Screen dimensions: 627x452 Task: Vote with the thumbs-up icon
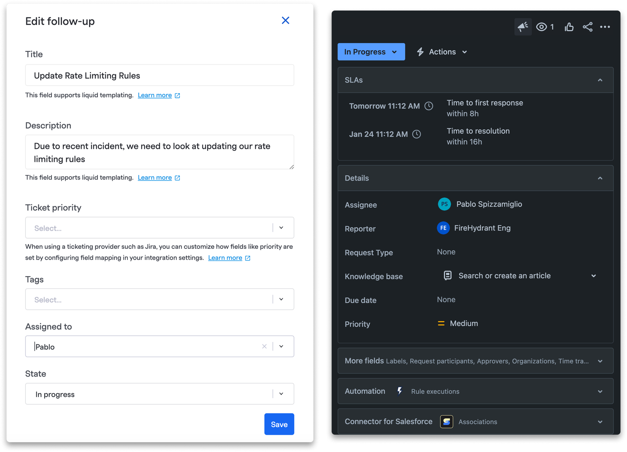pos(569,27)
